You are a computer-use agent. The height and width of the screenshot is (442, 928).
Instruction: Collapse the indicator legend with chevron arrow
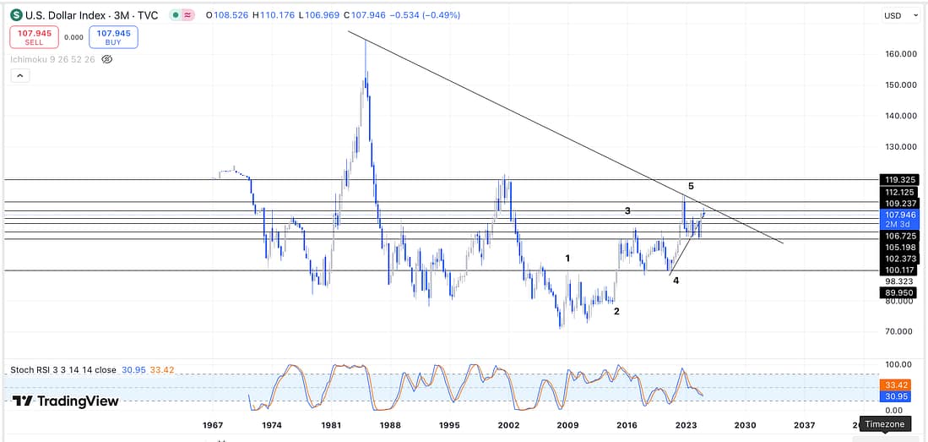pyautogui.click(x=19, y=76)
